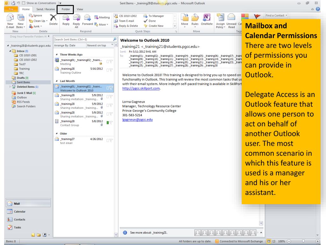The width and height of the screenshot is (326, 245).
Task: Reply with a Meeting request
Action: (102, 18)
